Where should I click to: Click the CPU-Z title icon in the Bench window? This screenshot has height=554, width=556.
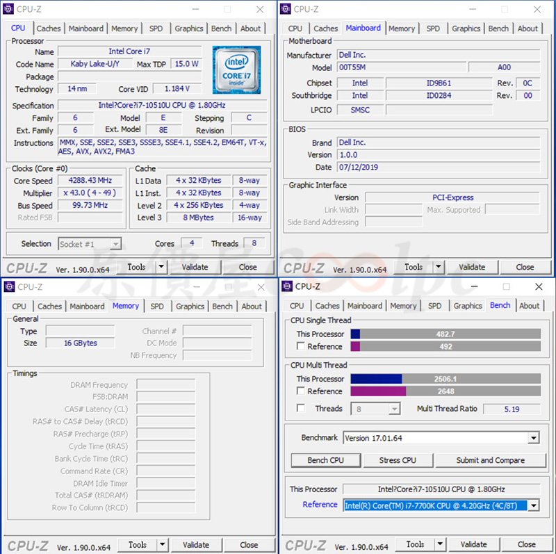[x=287, y=286]
